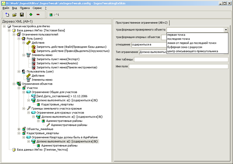Click icon of Ограничение Общее для участков
Screen dimensions: 233x164
point(28,92)
